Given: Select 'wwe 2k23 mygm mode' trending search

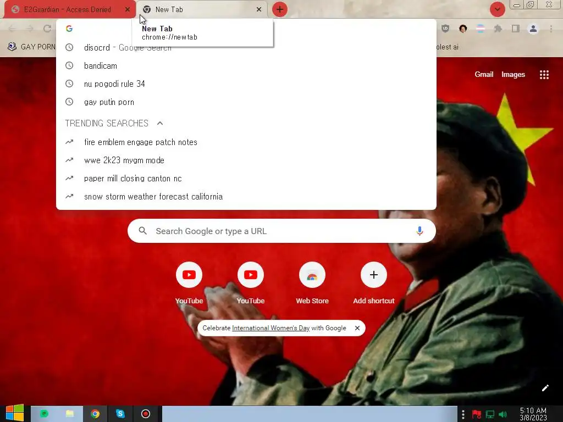Looking at the screenshot, I should (x=246, y=160).
